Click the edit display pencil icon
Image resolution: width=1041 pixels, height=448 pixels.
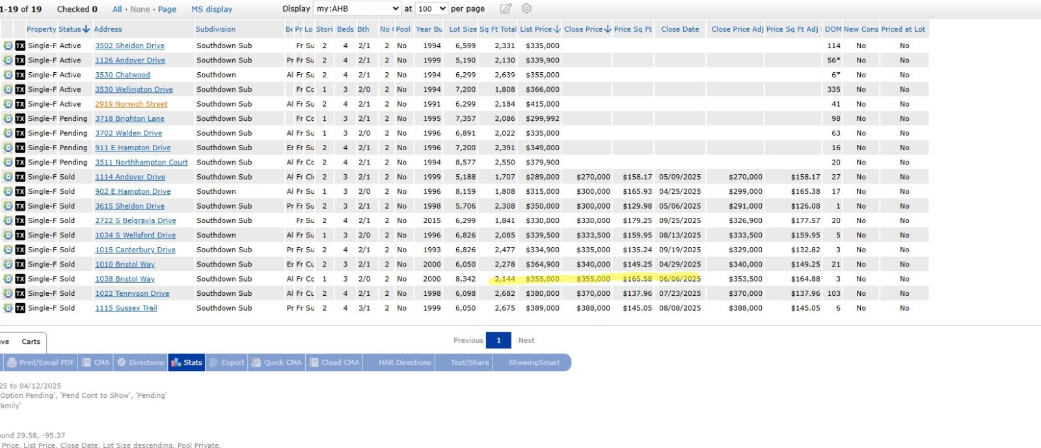[506, 8]
